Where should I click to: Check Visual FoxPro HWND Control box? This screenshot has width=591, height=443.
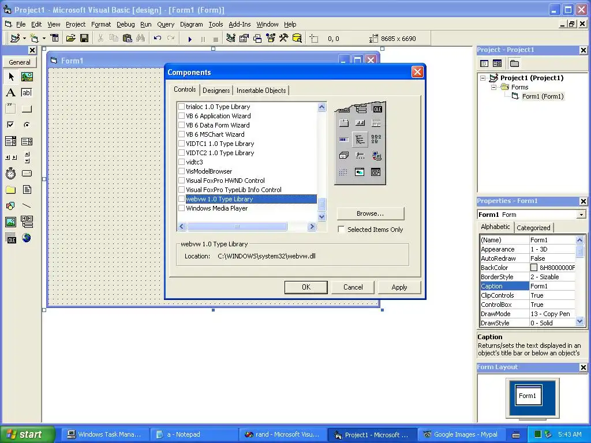(x=182, y=181)
